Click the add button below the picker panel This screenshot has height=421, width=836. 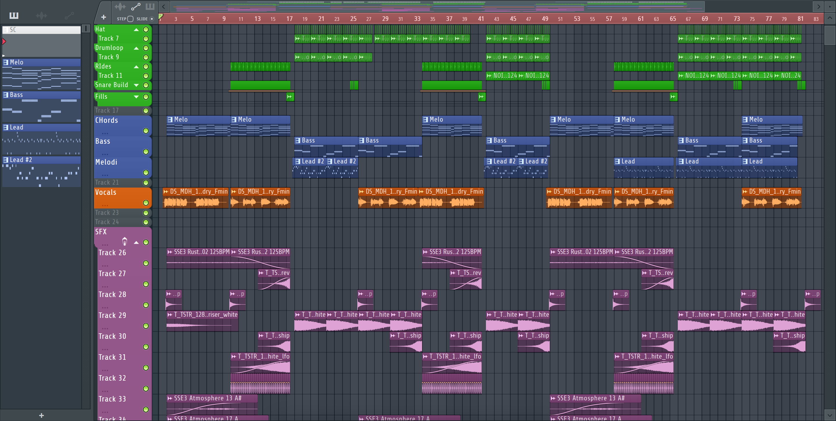tap(41, 415)
